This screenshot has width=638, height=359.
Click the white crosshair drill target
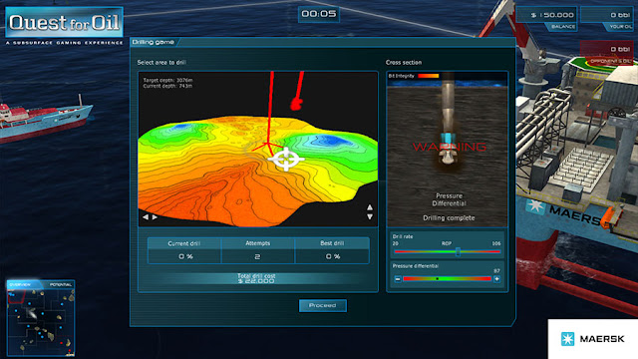point(286,160)
